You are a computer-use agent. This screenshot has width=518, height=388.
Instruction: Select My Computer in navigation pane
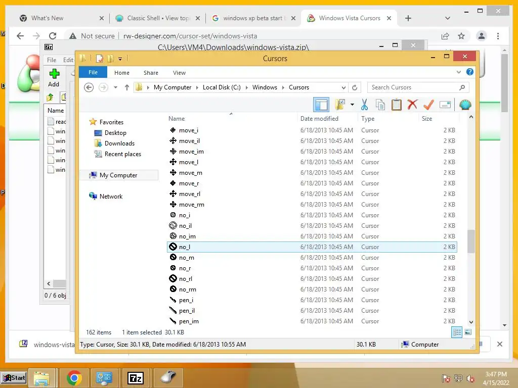(118, 175)
